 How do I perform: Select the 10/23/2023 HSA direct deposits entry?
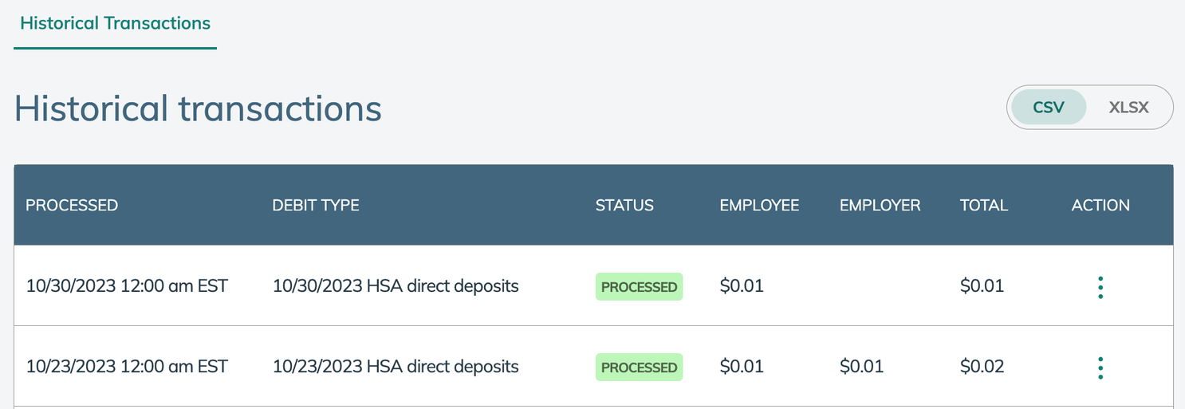[396, 366]
